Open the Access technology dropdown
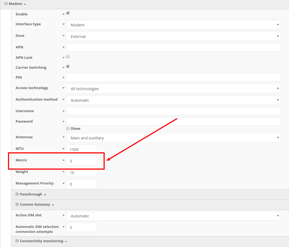The image size is (289, 248). click(173, 89)
